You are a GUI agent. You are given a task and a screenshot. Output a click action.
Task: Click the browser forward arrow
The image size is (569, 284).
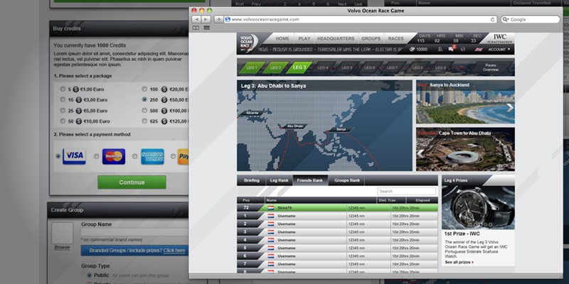click(x=206, y=19)
